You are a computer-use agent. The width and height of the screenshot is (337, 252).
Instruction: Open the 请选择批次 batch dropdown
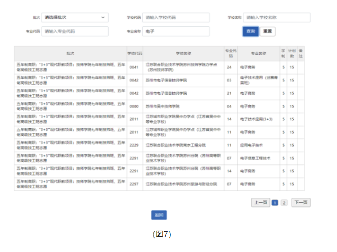[75, 18]
